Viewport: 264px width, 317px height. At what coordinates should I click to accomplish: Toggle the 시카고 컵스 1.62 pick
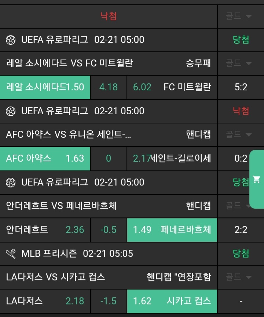pyautogui.click(x=172, y=301)
